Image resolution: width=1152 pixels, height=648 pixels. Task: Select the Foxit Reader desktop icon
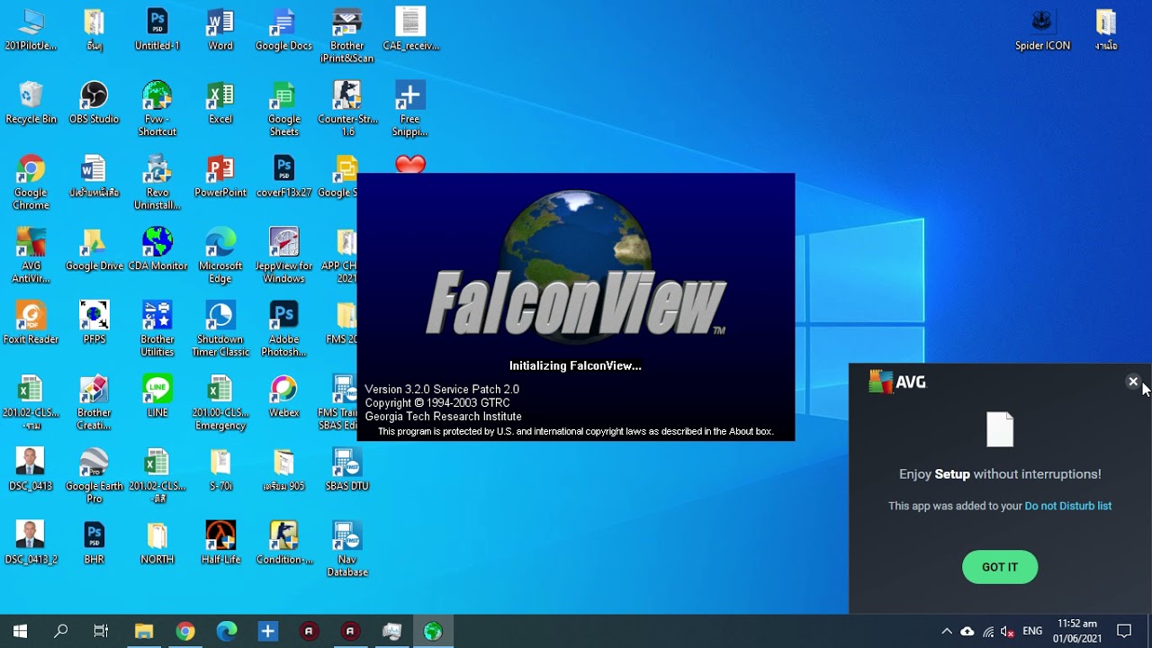(31, 322)
